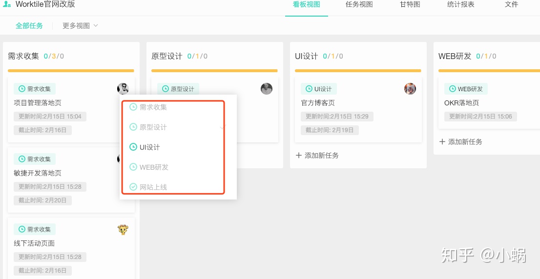Add new task in WEB研发 column
Screen dimensions: 540x279
pyautogui.click(x=461, y=142)
